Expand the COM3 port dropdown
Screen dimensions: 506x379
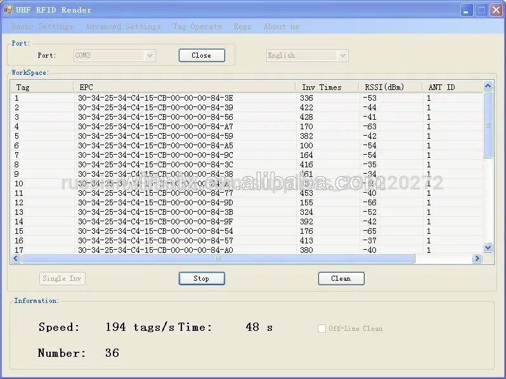[150, 56]
